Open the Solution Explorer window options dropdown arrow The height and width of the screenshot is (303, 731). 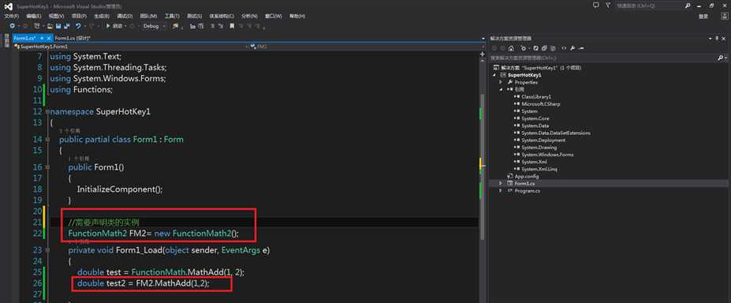click(710, 38)
